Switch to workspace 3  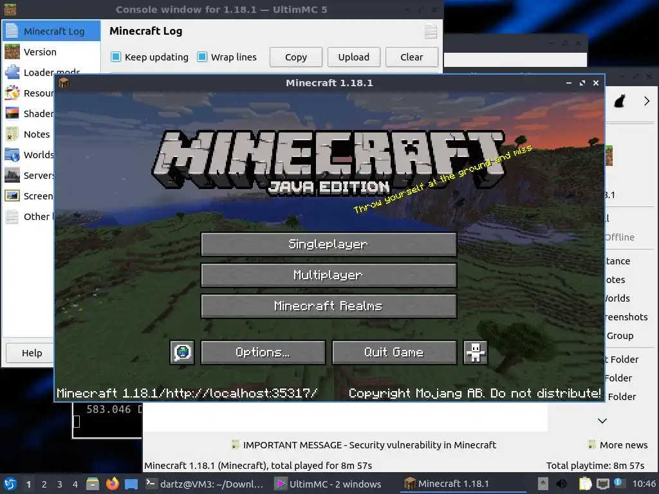pos(60,484)
